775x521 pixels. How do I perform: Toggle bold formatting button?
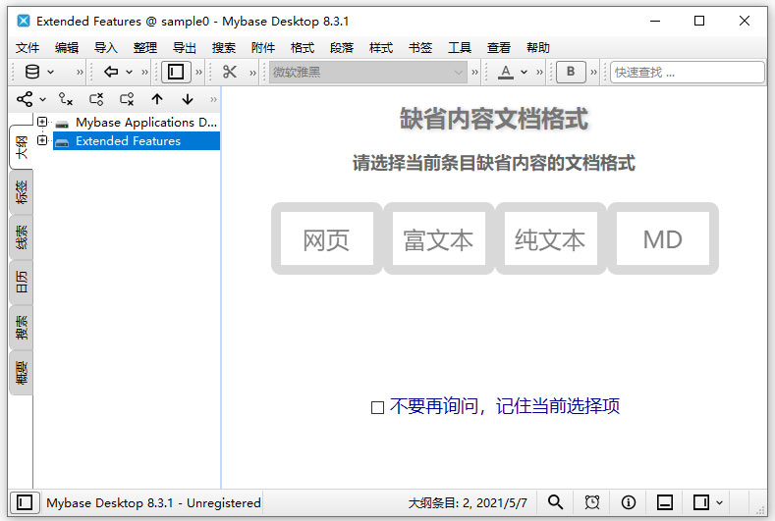(x=571, y=72)
